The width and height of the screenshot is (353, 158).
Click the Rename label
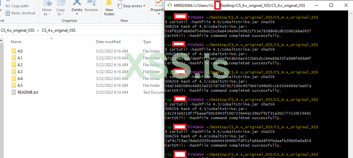click(91, 10)
